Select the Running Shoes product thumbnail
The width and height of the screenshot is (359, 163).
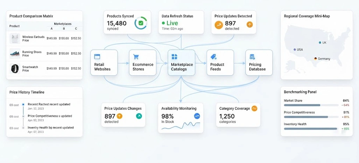pyautogui.click(x=15, y=54)
